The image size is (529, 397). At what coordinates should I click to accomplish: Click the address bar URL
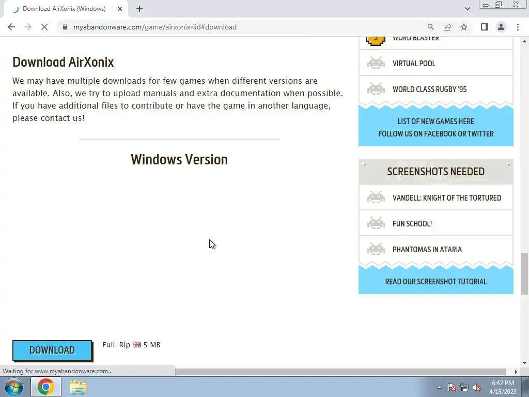point(155,27)
